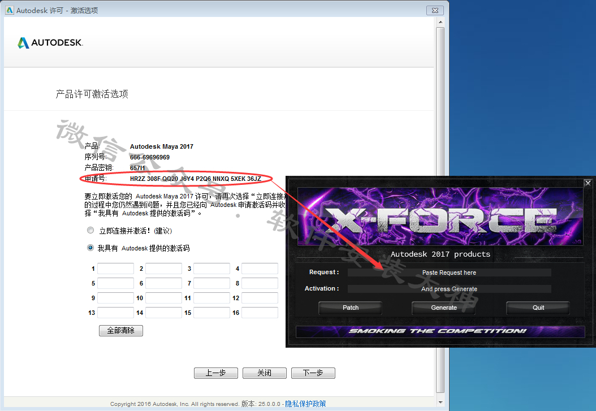Click the Autodesk title bar app icon

(x=10, y=10)
